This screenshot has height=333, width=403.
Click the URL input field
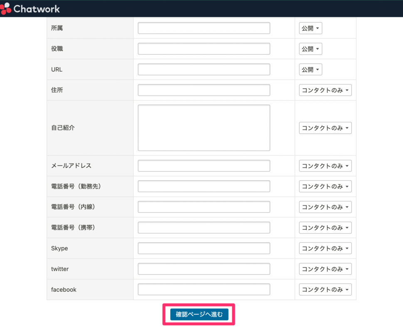[203, 69]
